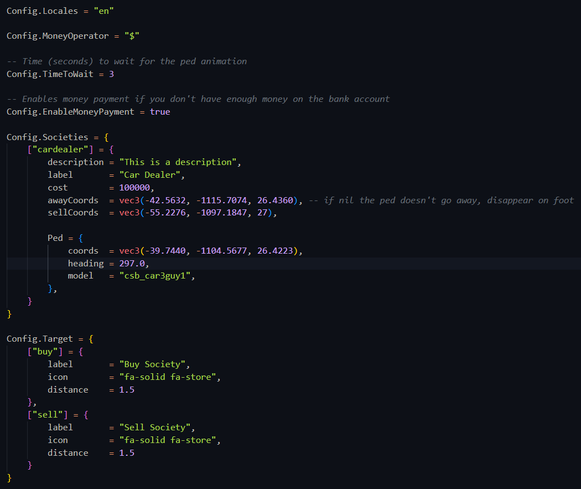581x489 pixels.
Task: Click the comment about nil awayCoords
Action: tap(442, 200)
